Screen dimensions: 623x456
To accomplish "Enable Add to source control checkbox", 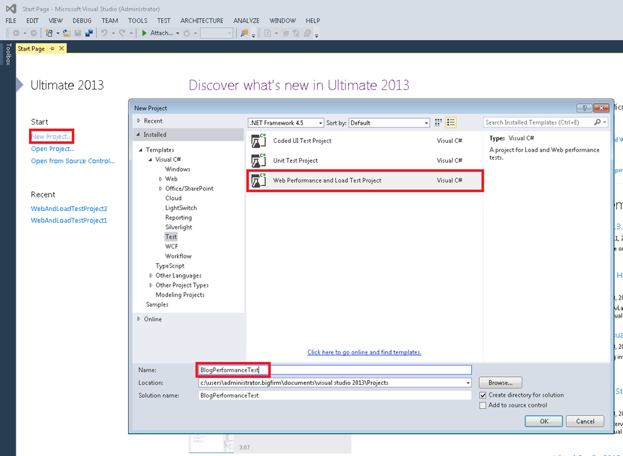I will pos(482,406).
